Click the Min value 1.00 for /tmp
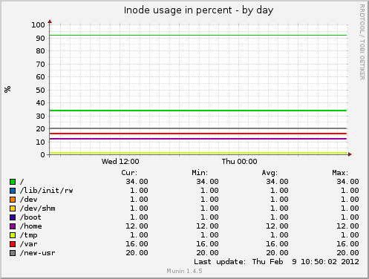This screenshot has width=369, height=279. (209, 235)
